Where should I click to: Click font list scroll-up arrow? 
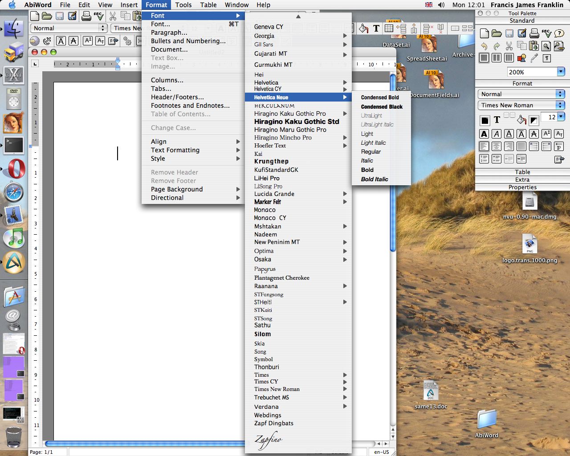[298, 16]
